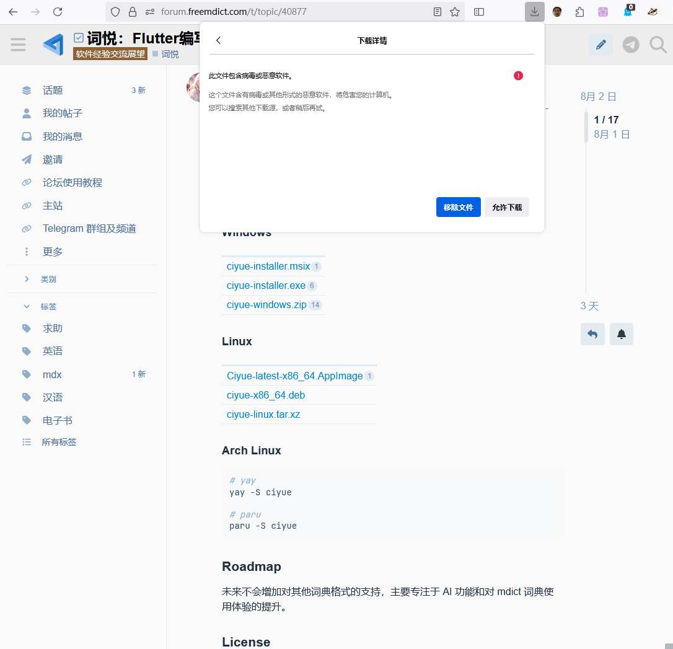Download Ciyue-latest-x86_64.AppImage
The image size is (673, 649).
pos(294,376)
